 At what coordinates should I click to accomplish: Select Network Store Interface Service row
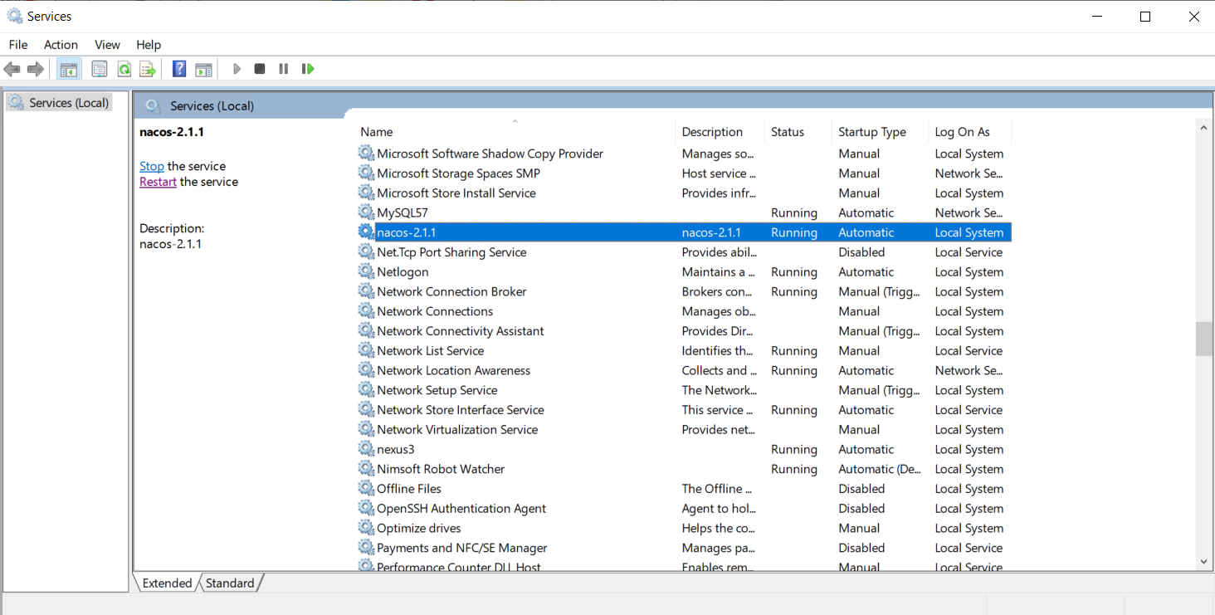click(x=684, y=410)
